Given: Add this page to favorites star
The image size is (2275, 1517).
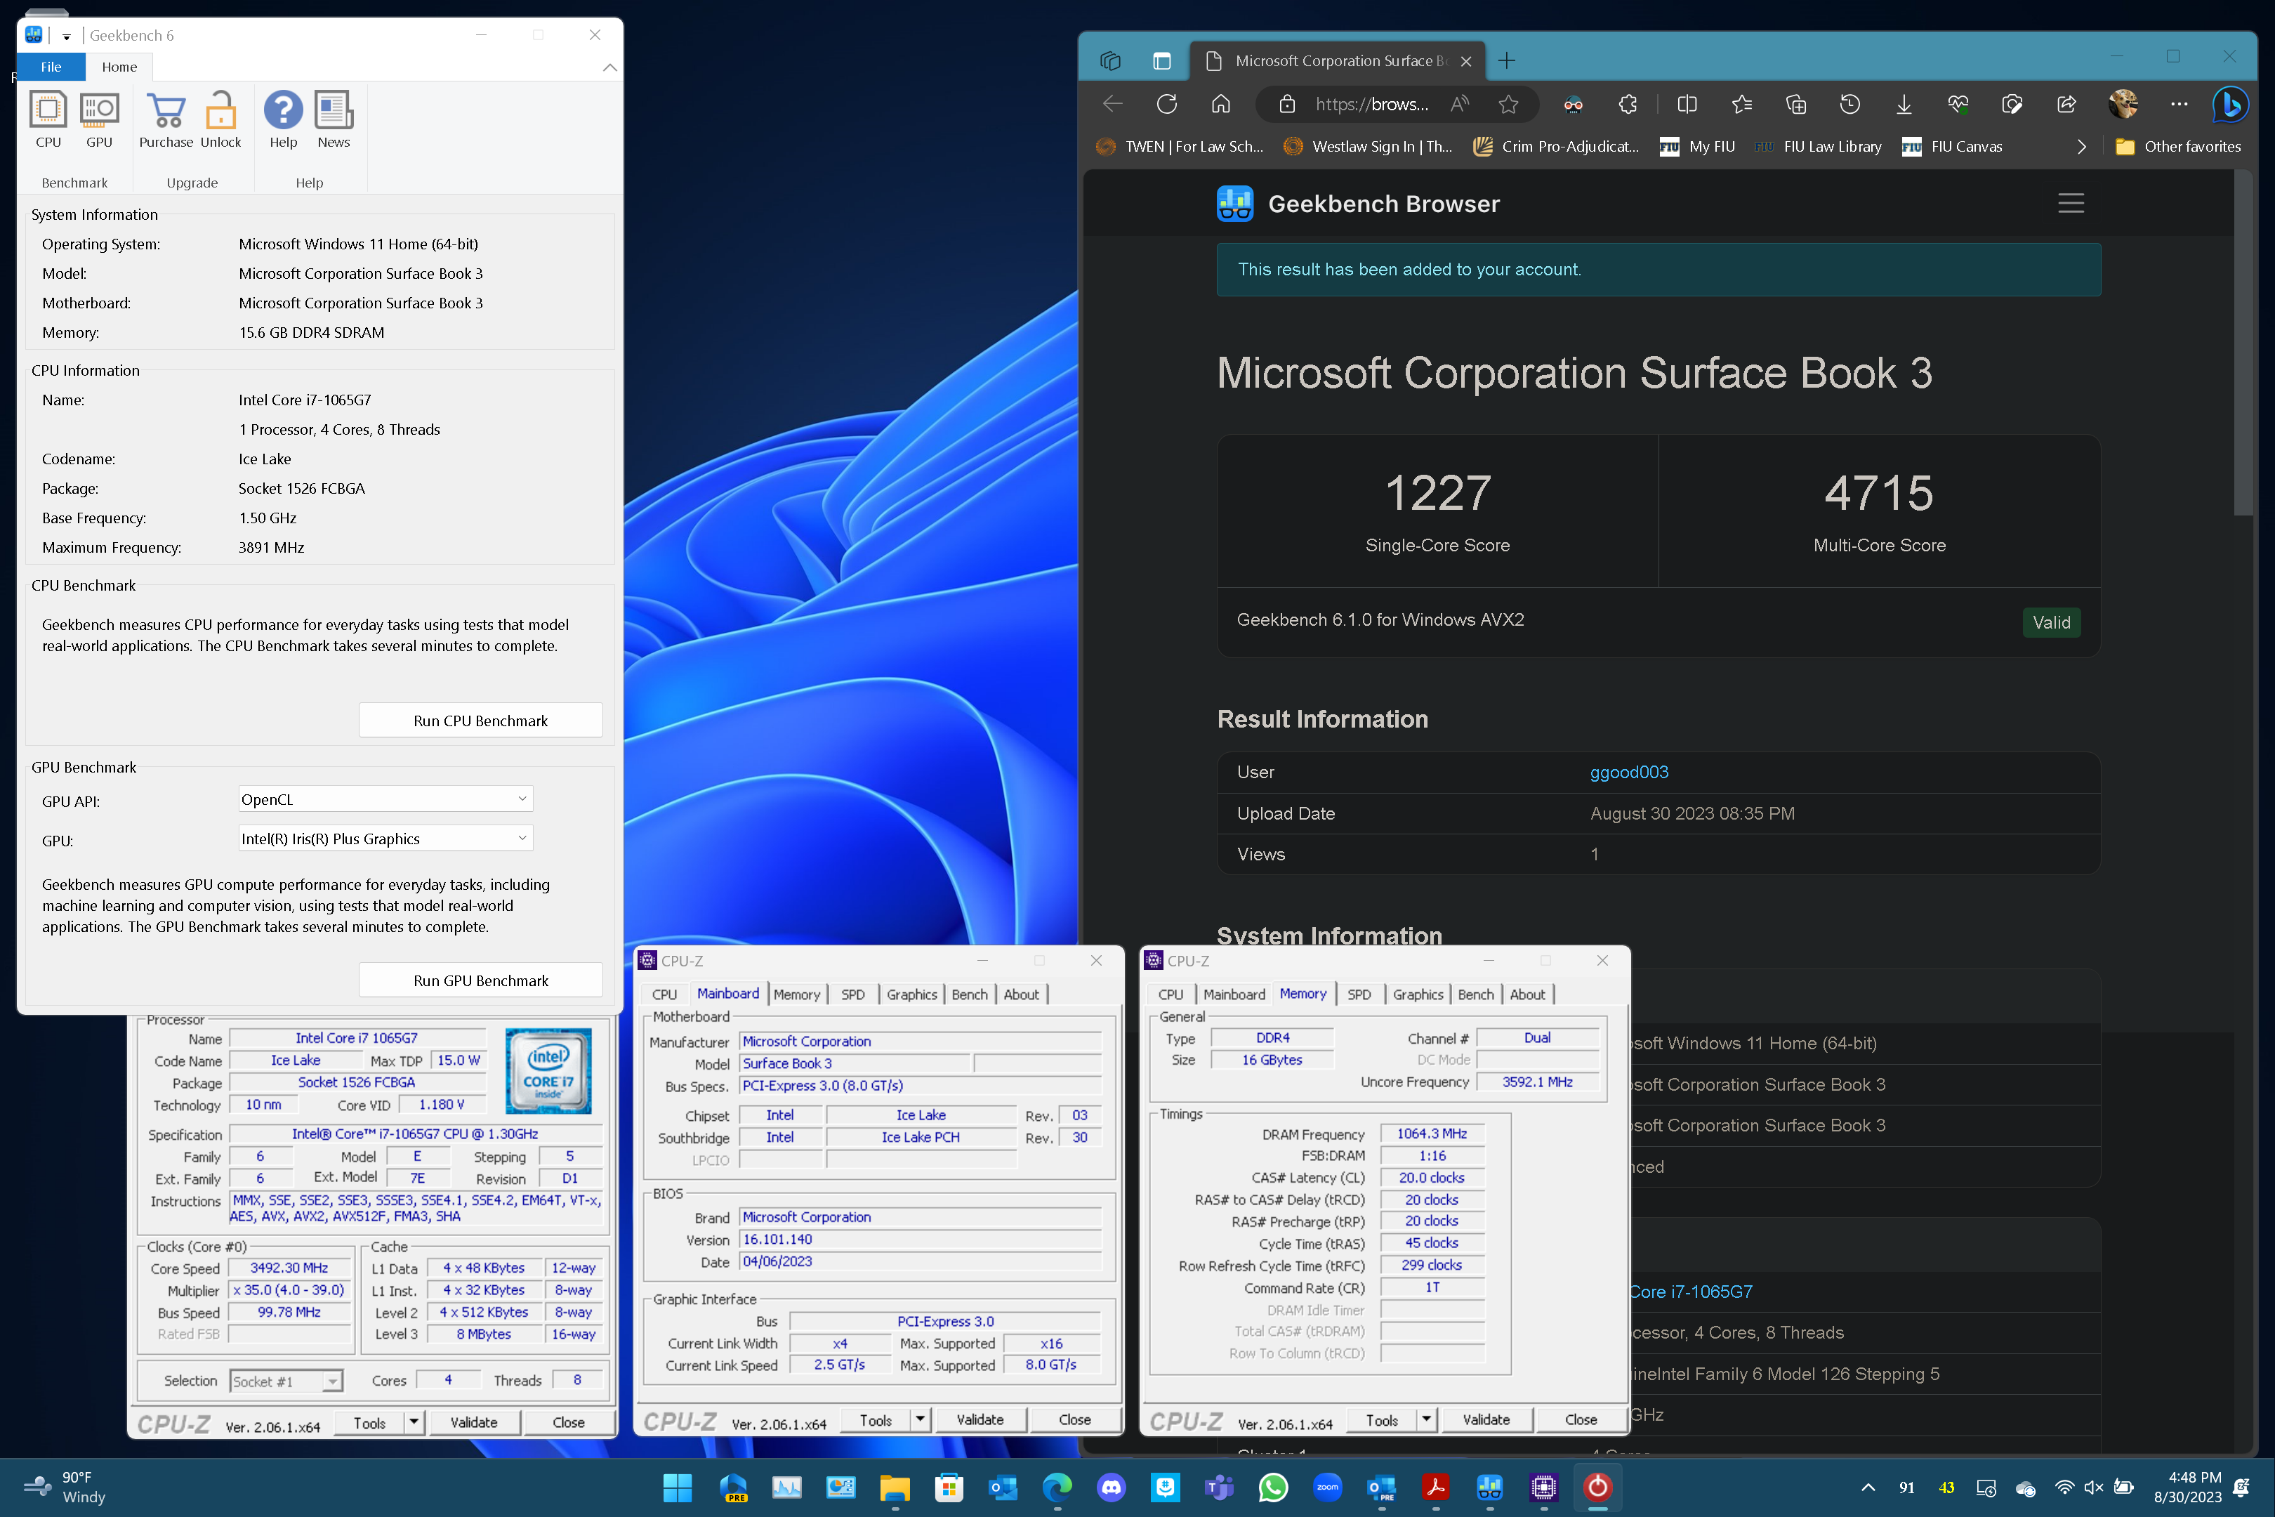Looking at the screenshot, I should [1508, 105].
